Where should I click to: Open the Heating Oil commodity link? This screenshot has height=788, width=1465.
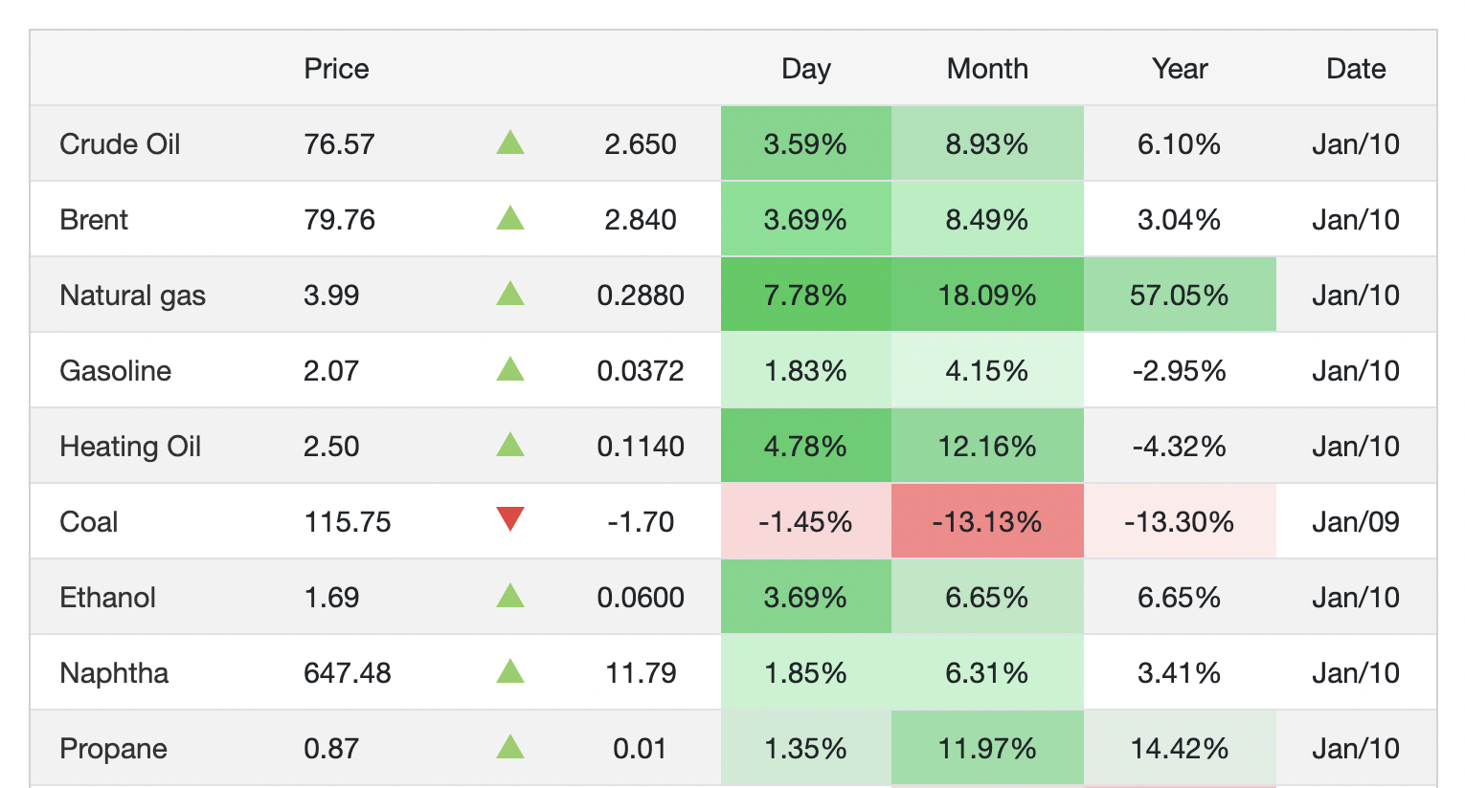[130, 447]
